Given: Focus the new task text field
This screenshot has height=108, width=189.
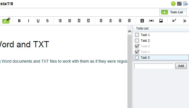Looking at the screenshot, I should tap(154, 66).
